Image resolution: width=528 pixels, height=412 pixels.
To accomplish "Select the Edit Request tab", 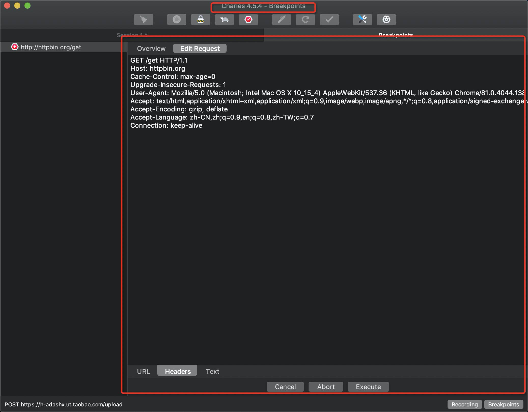I will pyautogui.click(x=200, y=49).
